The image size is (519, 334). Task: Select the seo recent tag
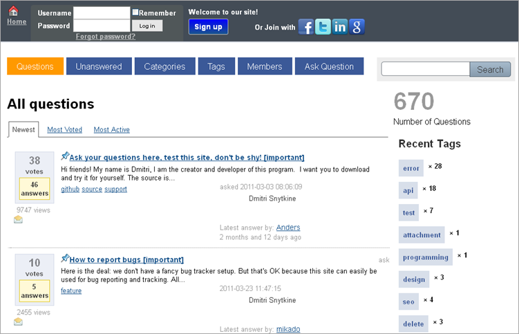coord(409,301)
